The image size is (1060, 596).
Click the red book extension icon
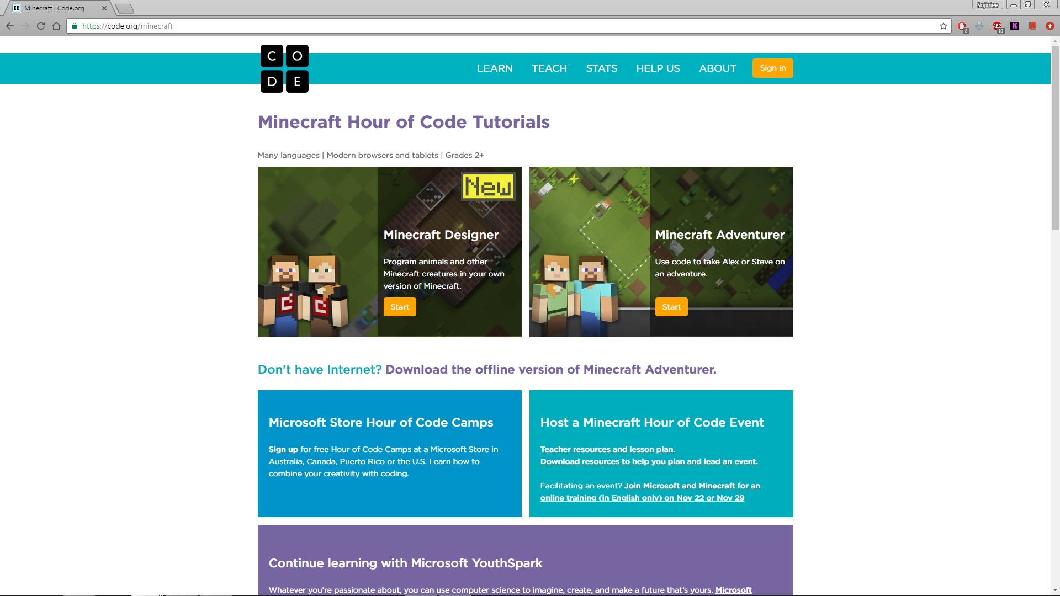click(1032, 26)
